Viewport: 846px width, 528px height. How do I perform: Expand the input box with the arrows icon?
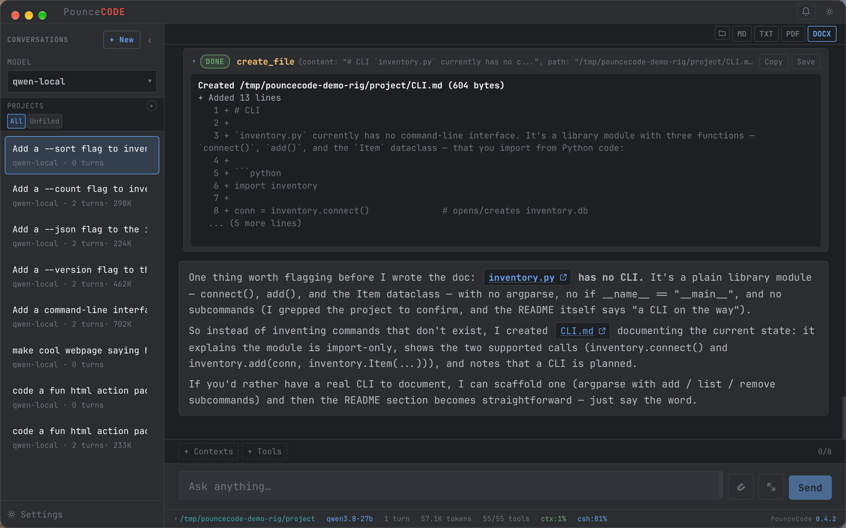pos(771,487)
